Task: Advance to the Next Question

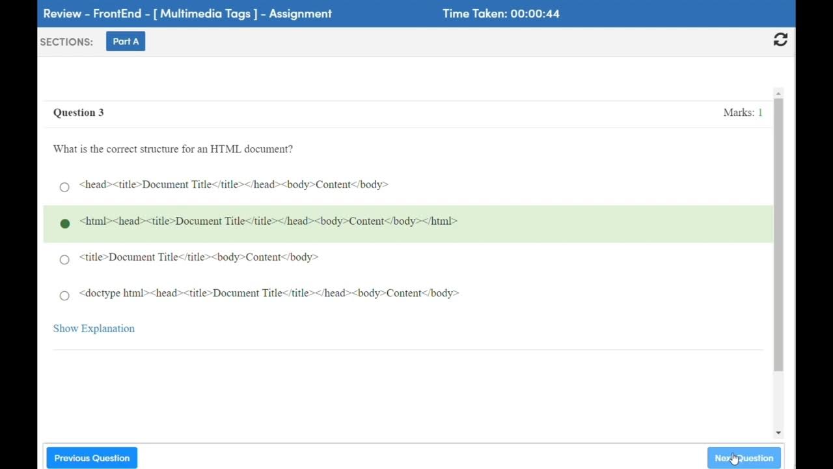Action: 744,458
